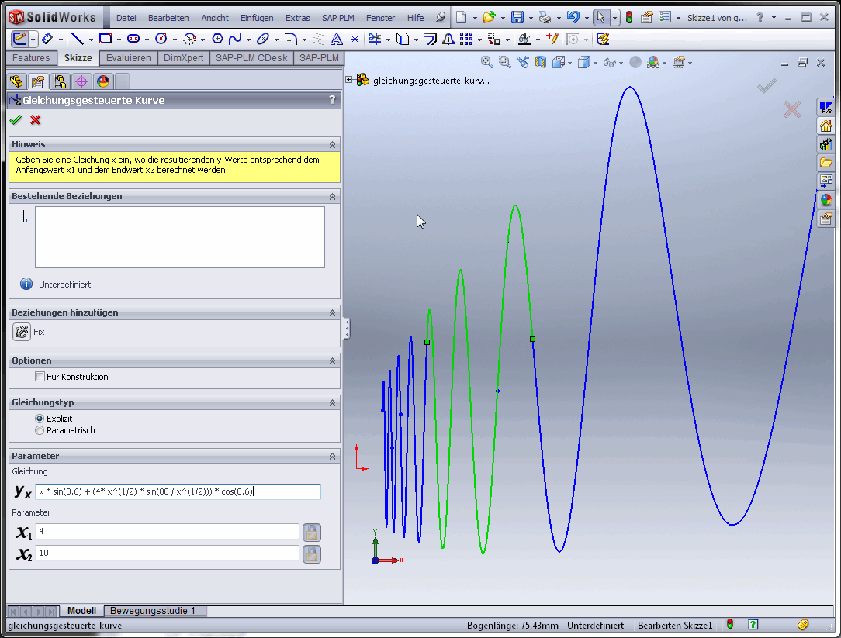
Task: Click the Undo arrow icon
Action: [573, 18]
